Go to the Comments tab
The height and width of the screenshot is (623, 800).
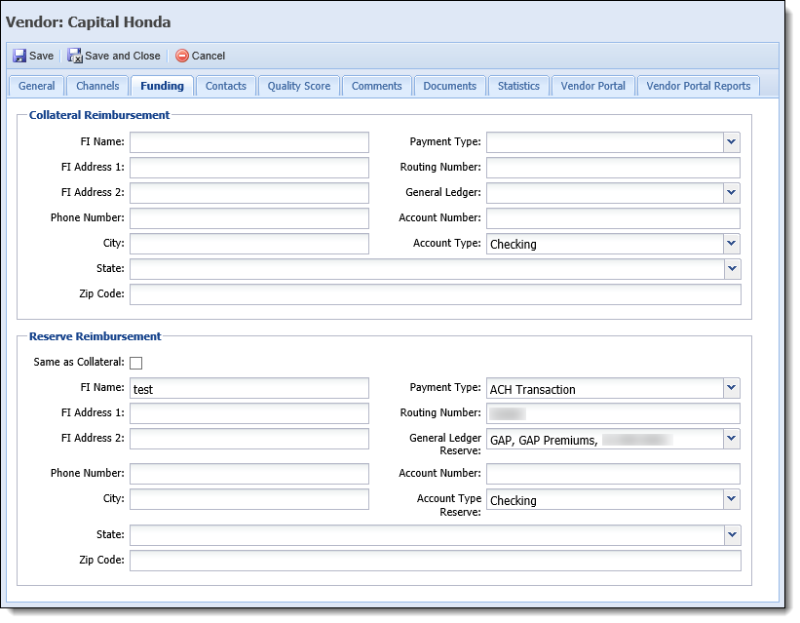click(x=376, y=86)
